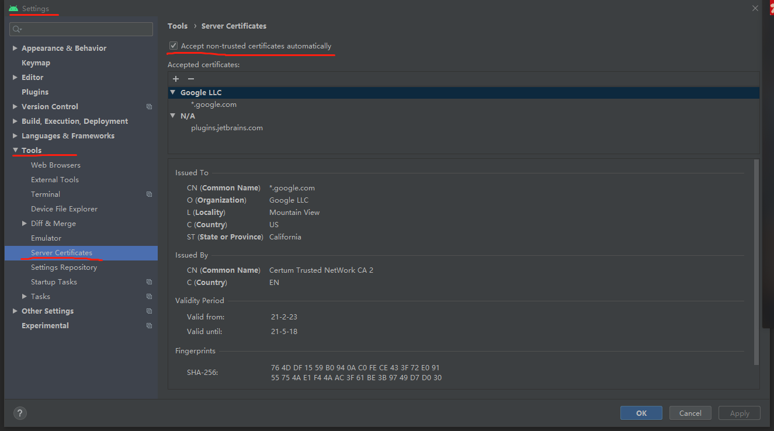Click the Mountain View locality value
Screen dimensions: 774x431
point(294,213)
